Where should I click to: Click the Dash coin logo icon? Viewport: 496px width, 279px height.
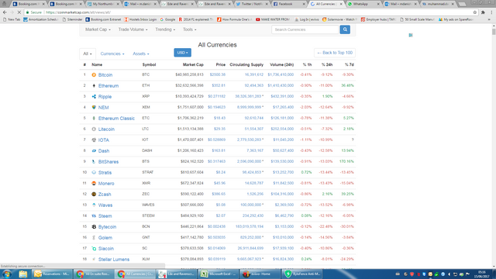click(x=94, y=151)
